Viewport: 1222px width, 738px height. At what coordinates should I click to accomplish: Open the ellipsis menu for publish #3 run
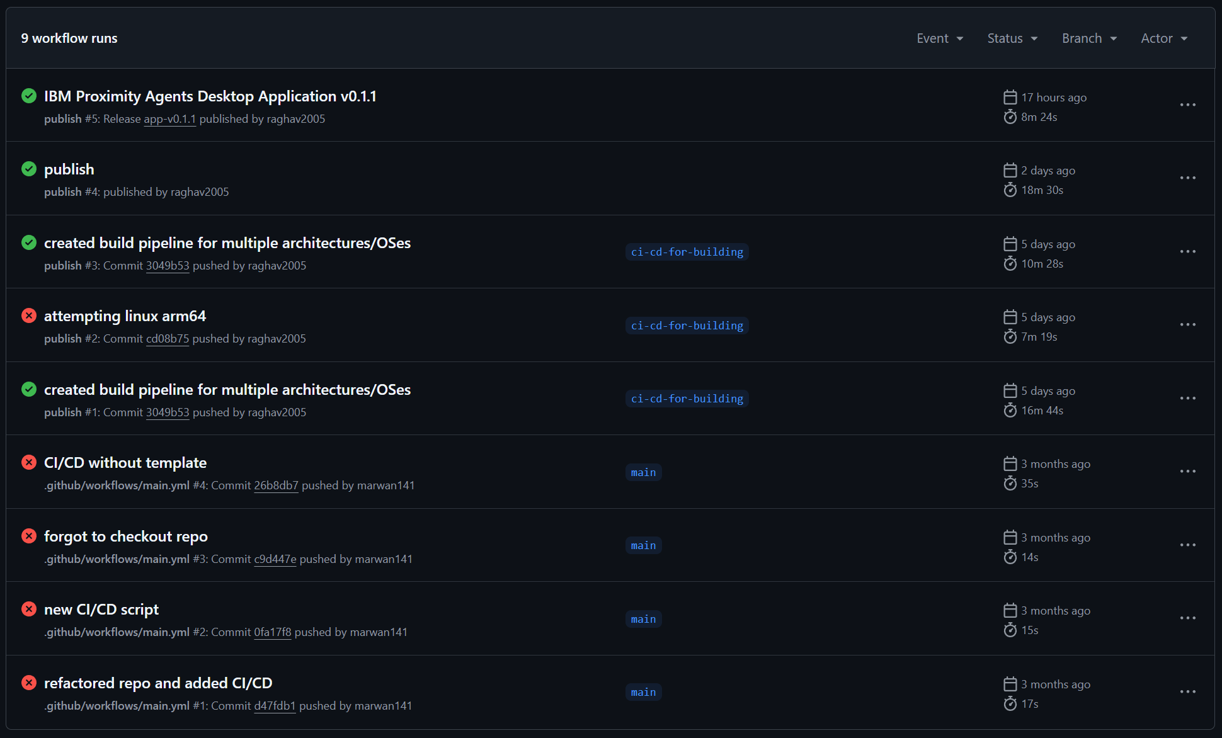pyautogui.click(x=1187, y=252)
